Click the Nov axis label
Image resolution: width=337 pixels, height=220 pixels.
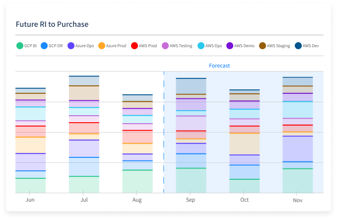click(298, 200)
